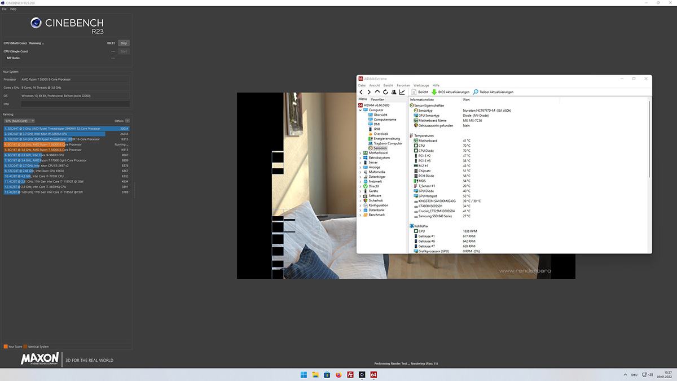
Task: Select the i7-7700K ranking entry
Action: click(67, 176)
